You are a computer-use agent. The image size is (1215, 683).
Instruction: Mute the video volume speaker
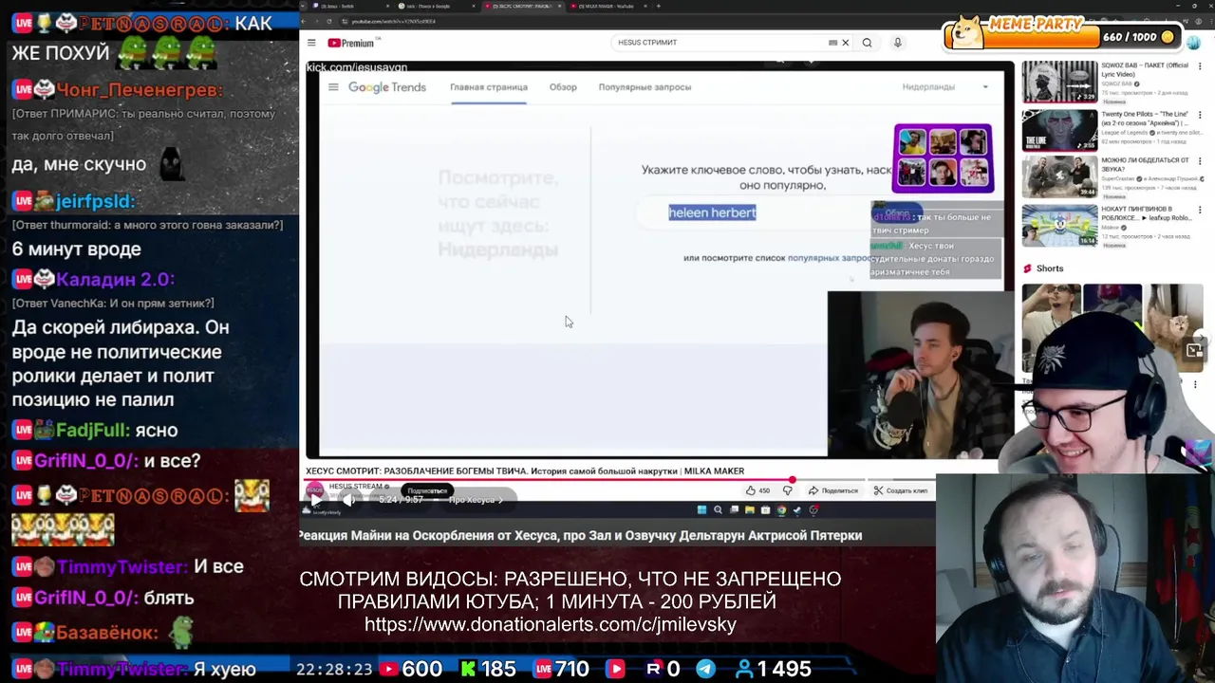[348, 500]
